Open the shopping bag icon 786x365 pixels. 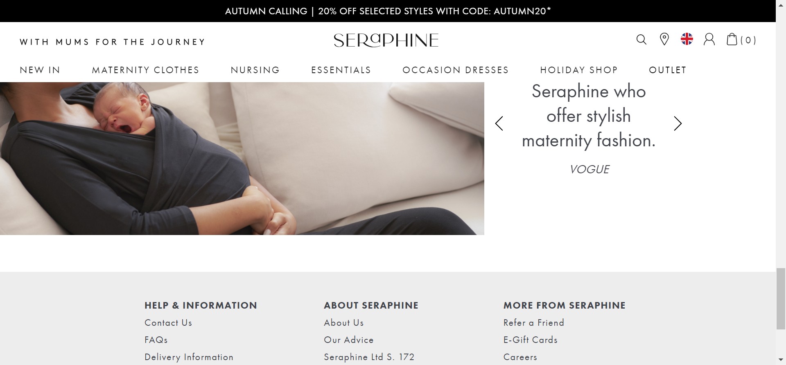(x=732, y=40)
